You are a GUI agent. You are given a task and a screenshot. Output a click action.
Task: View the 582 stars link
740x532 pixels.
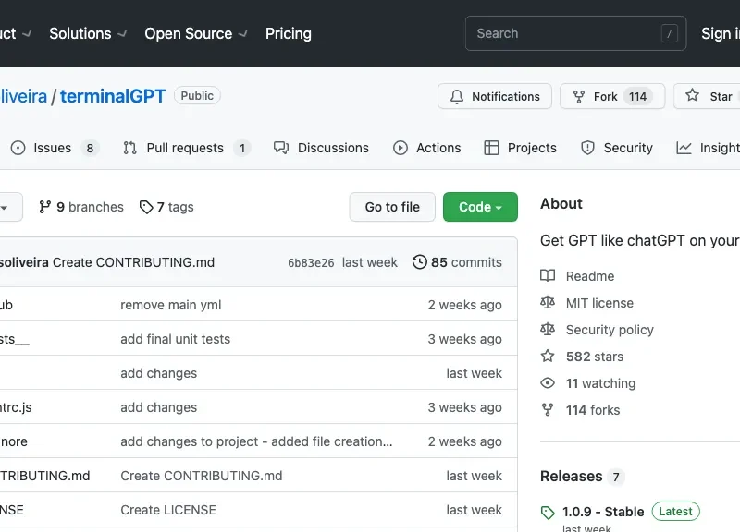[595, 357]
